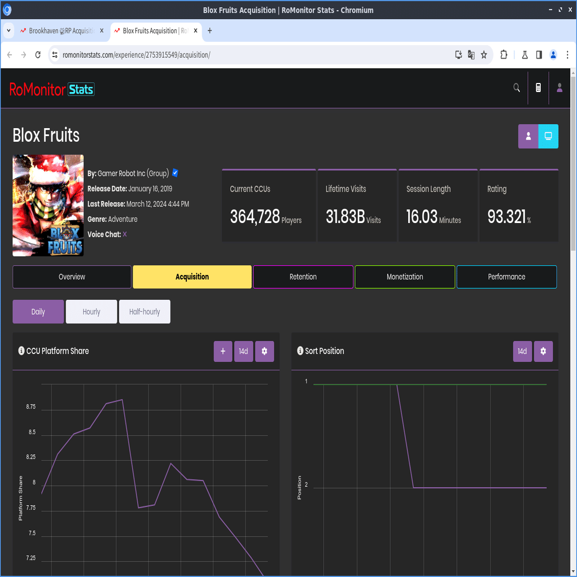Click the browser back arrow
The width and height of the screenshot is (577, 577).
(10, 55)
